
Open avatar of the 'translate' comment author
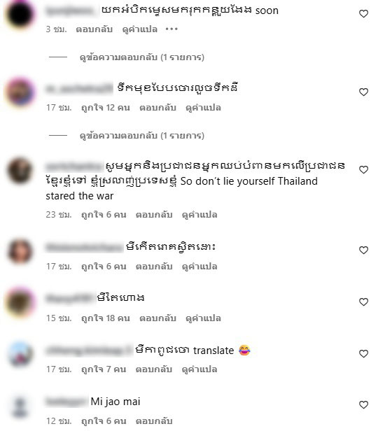(x=20, y=354)
